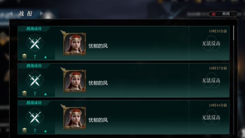Click the rank badge icon in first report
The height and width of the screenshot is (138, 245).
click(x=24, y=56)
